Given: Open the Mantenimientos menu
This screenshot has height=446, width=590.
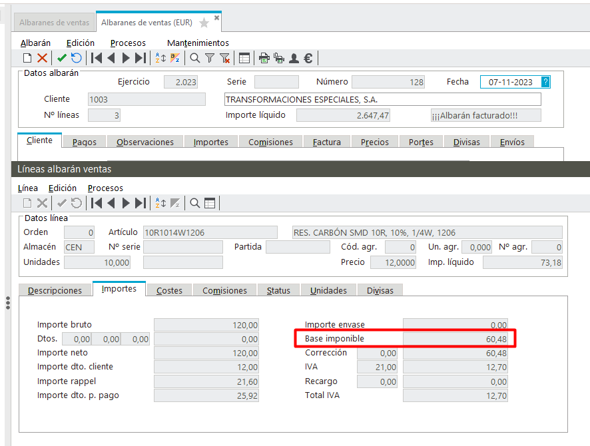Looking at the screenshot, I should coord(198,43).
